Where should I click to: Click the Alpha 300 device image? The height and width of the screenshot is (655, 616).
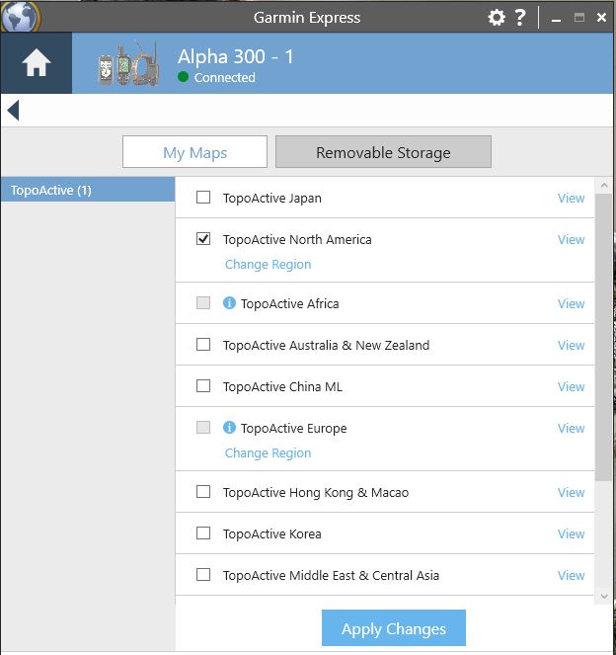click(x=129, y=64)
